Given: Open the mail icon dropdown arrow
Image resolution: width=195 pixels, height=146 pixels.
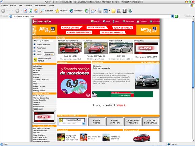Looking at the screenshot, I should [x=96, y=11].
